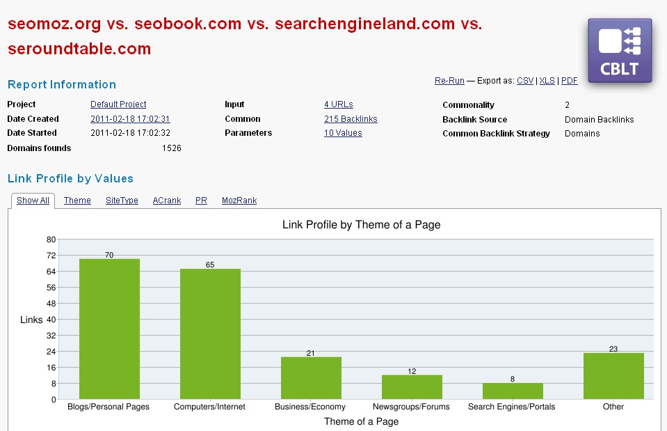Click the Search Engines/Portals axis label

click(x=511, y=407)
